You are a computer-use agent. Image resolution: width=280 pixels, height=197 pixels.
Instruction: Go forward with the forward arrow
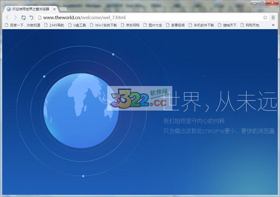click(16, 18)
